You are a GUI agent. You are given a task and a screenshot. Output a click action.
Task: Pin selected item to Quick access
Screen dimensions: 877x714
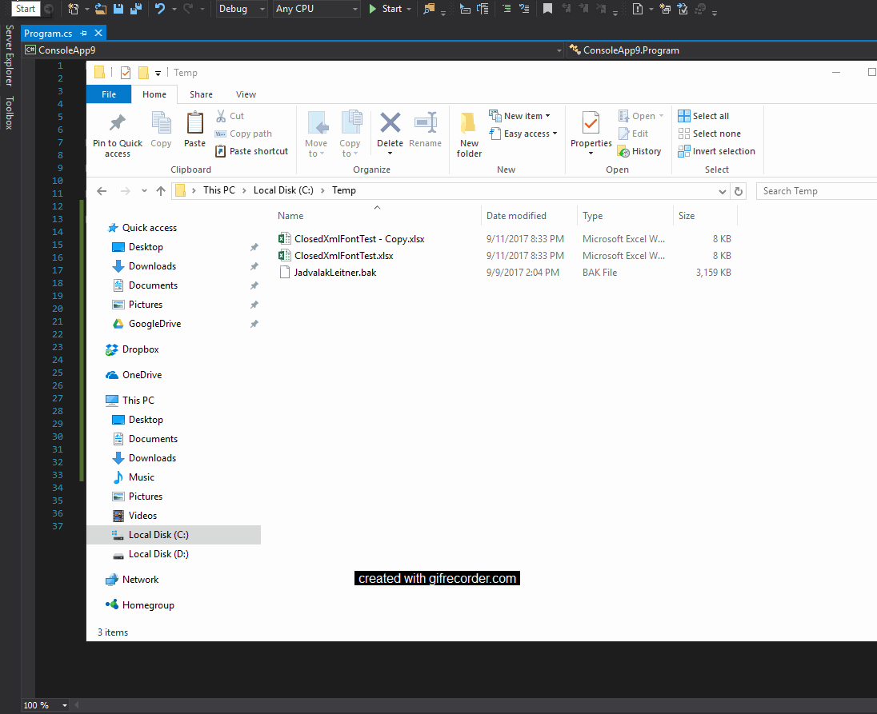pyautogui.click(x=116, y=133)
